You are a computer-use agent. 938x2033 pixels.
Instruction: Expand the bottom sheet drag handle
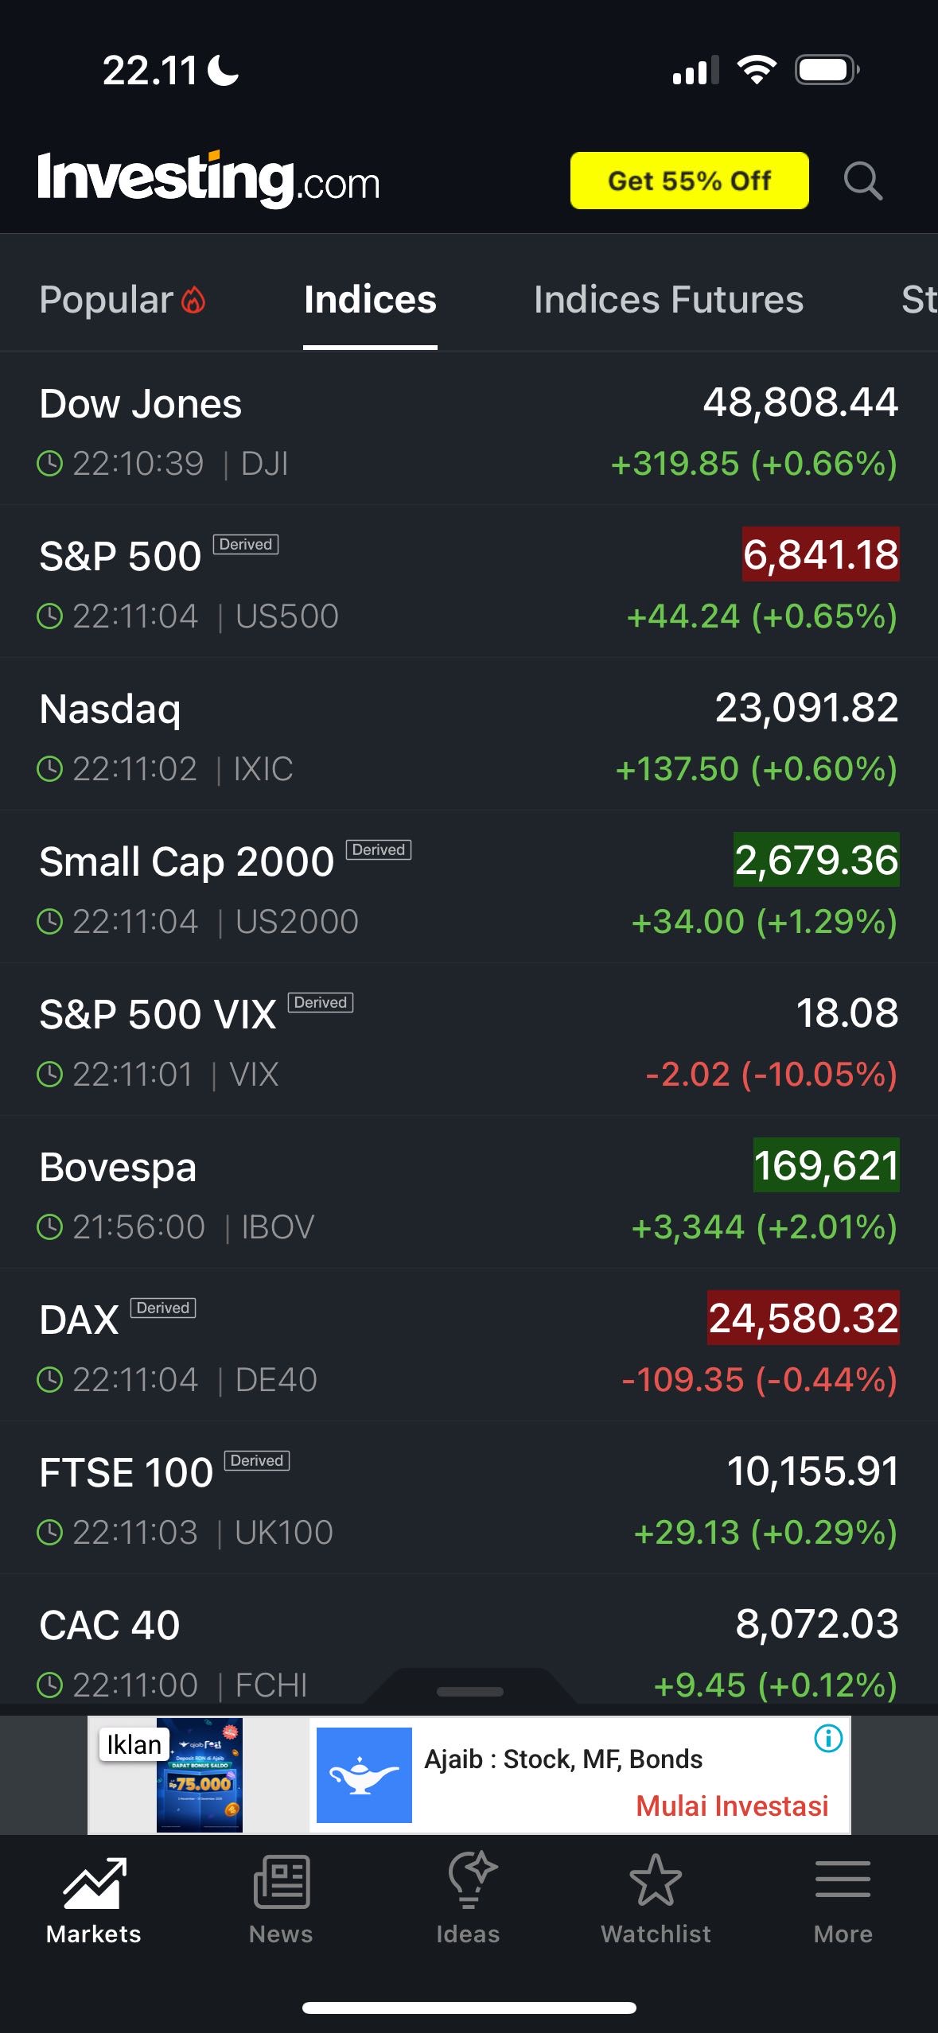coord(470,1691)
